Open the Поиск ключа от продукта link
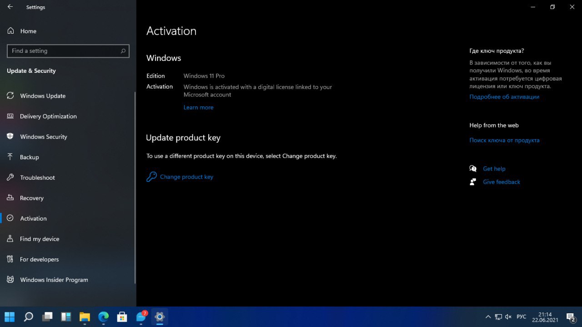The image size is (582, 327). [x=504, y=140]
